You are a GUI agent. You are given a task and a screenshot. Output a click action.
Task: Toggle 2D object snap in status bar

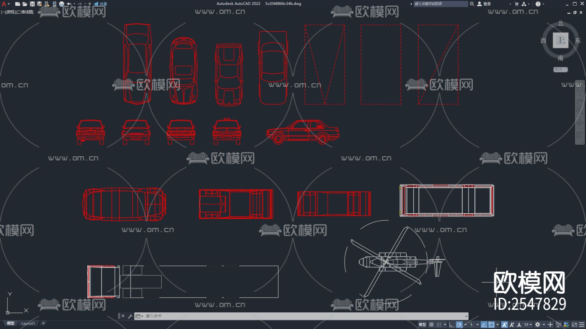(x=491, y=324)
